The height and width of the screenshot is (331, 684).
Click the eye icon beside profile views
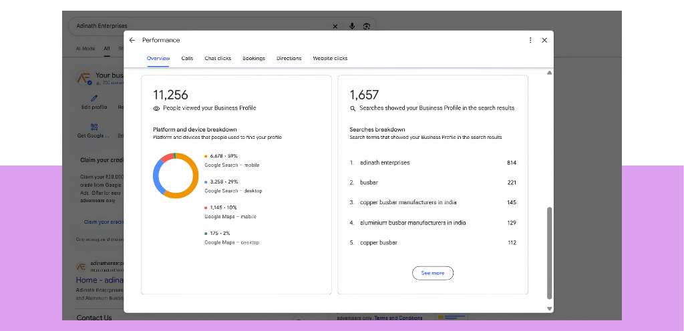tap(156, 109)
